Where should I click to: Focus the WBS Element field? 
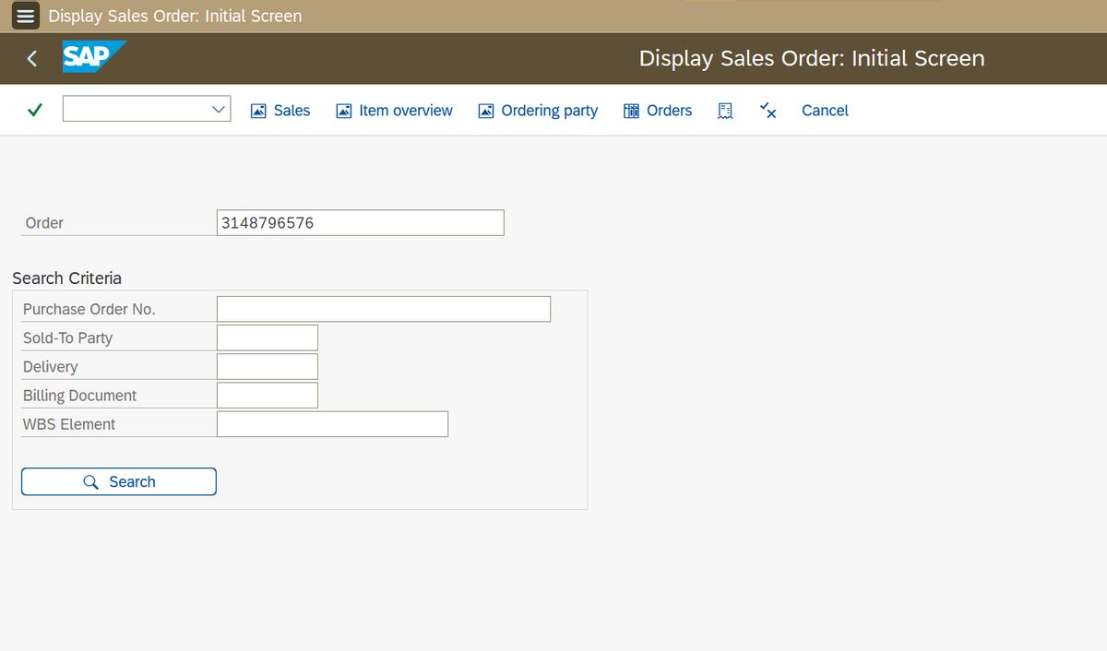pos(332,424)
